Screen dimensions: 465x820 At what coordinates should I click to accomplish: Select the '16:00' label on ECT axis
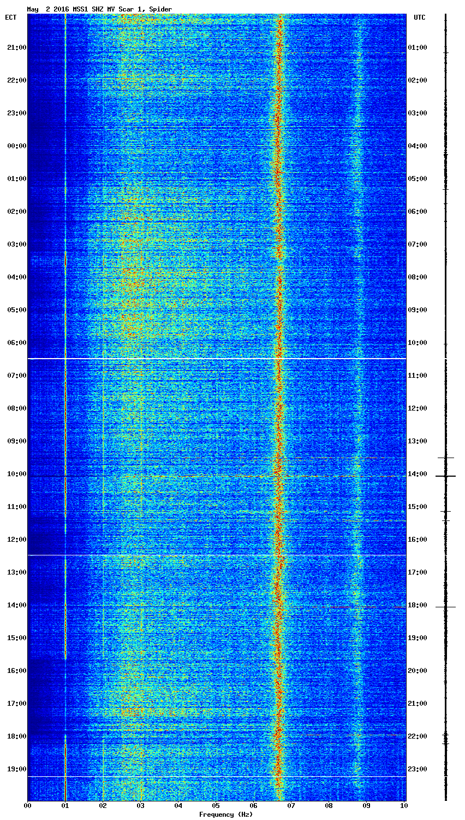coord(16,671)
